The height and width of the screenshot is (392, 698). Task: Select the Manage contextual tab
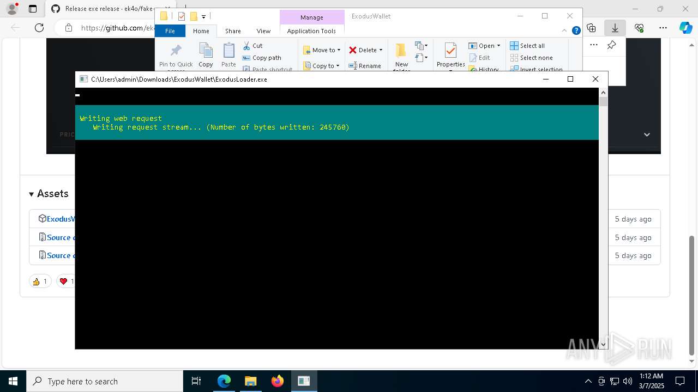(312, 17)
